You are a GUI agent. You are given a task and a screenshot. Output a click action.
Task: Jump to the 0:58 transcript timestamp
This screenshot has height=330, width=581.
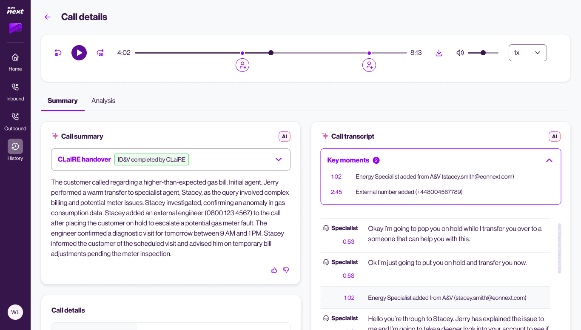click(348, 276)
